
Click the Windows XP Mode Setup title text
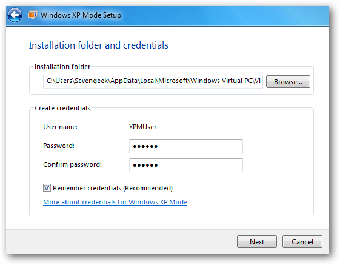(81, 15)
